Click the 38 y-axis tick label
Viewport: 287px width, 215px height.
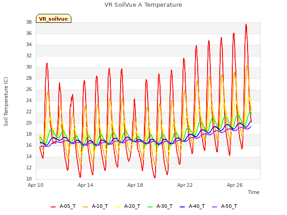click(x=29, y=22)
